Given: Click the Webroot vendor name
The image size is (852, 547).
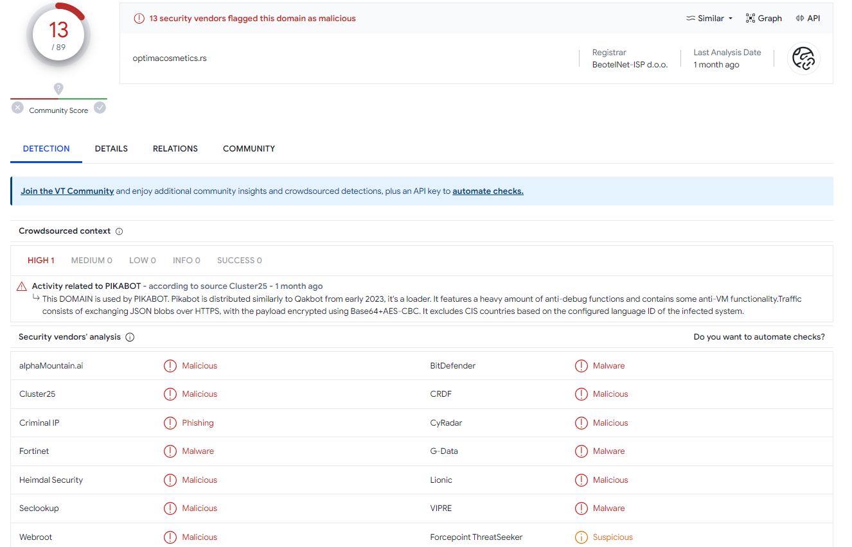Looking at the screenshot, I should 36,537.
